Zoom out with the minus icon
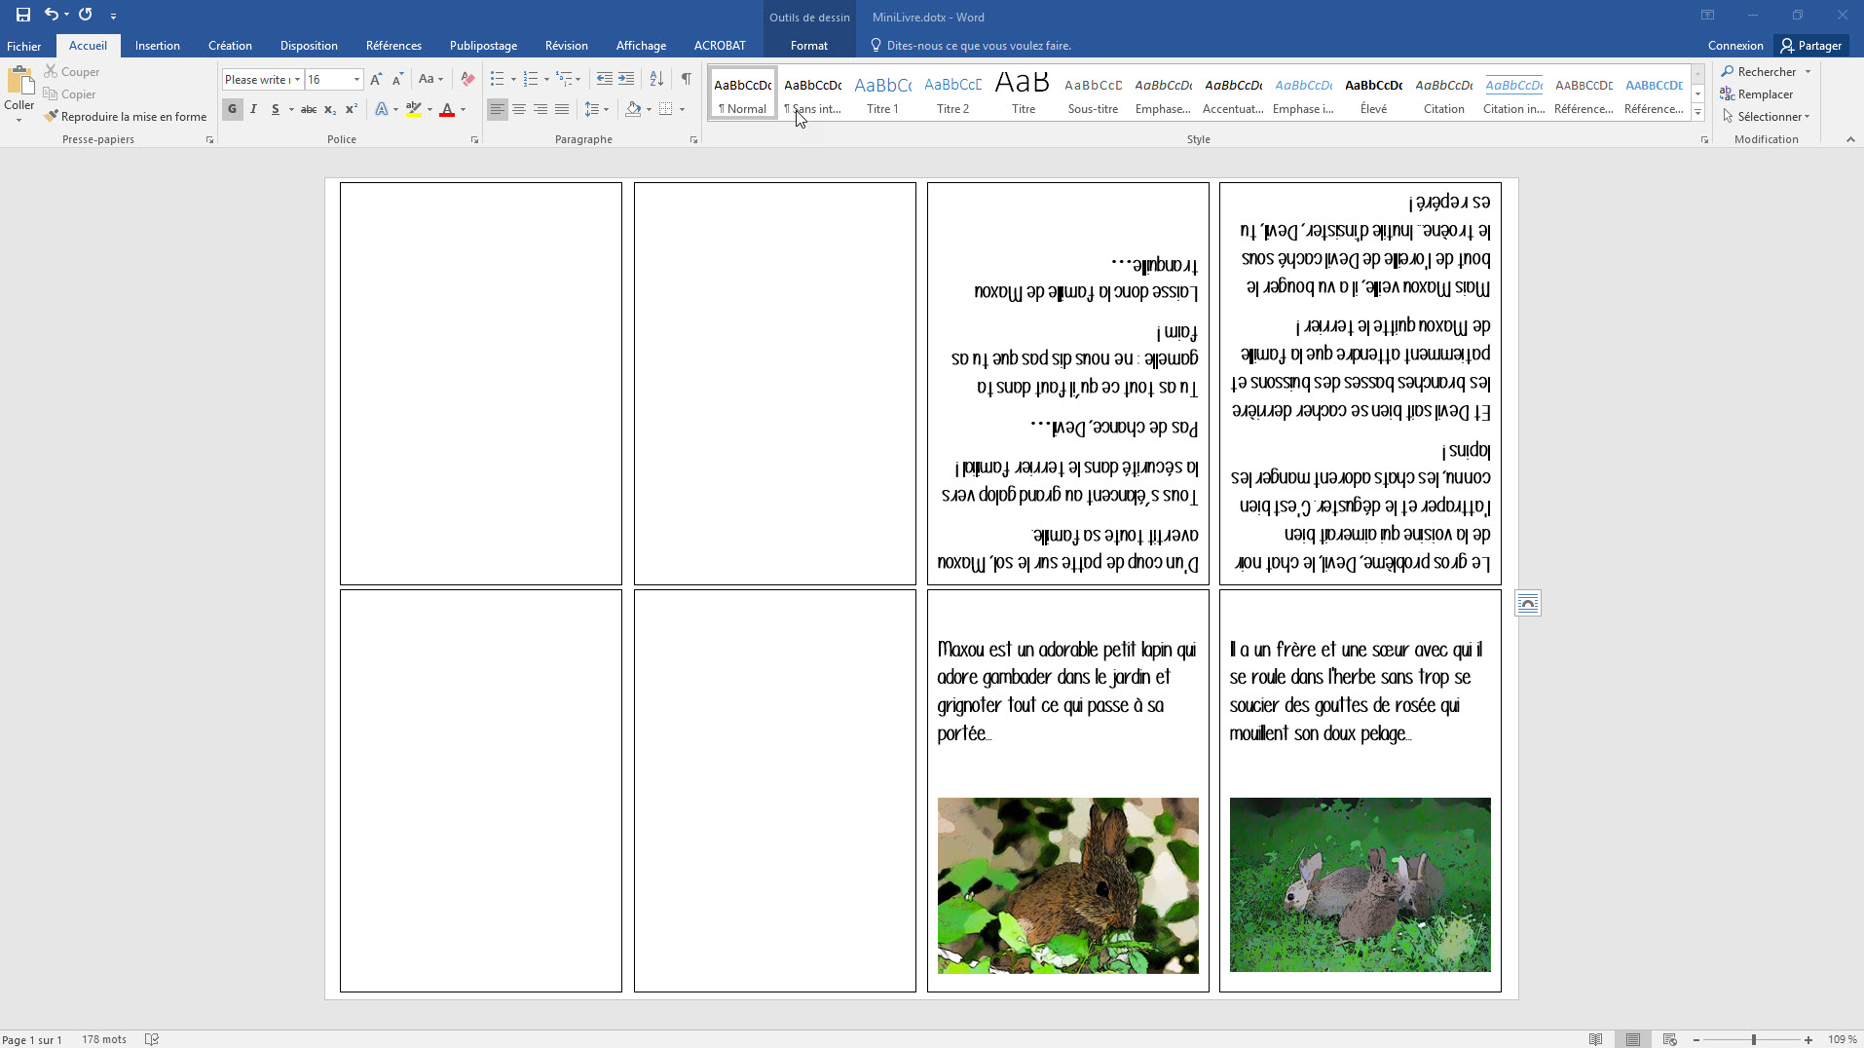The image size is (1864, 1048). 1696,1039
